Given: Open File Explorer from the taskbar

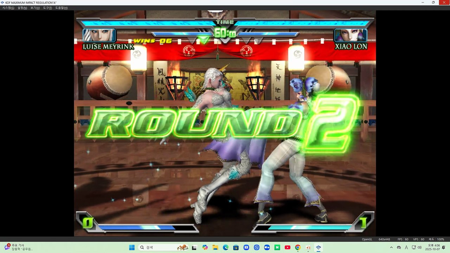Looking at the screenshot, I should coord(215,247).
